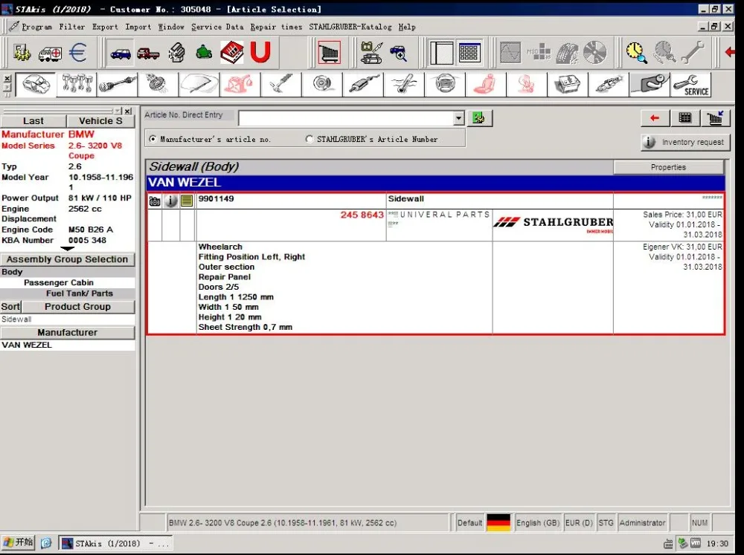Click the German flag in status bar
The width and height of the screenshot is (744, 555).
[498, 522]
